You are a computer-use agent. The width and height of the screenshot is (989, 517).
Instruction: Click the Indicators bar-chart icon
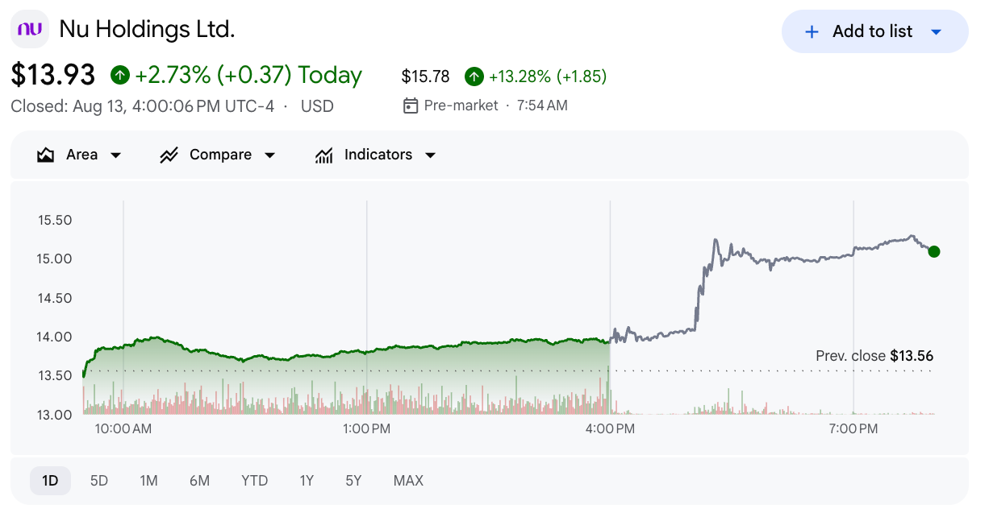(324, 155)
